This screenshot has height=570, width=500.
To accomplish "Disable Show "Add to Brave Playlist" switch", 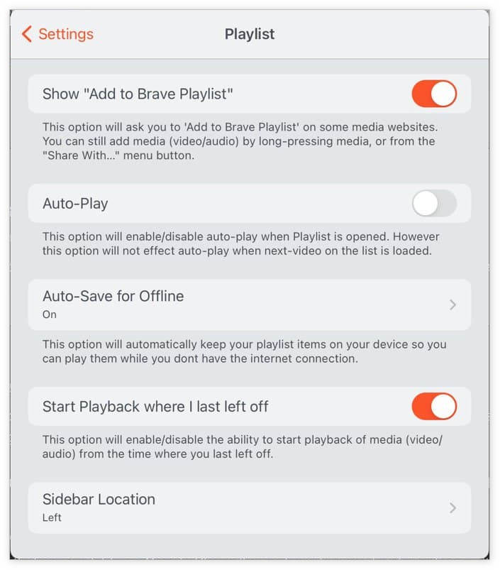I will (434, 94).
